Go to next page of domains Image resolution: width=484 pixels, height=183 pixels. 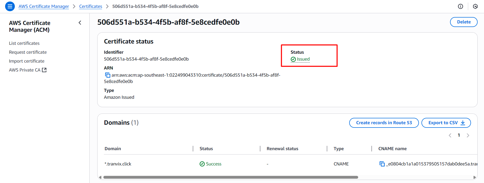coord(468,135)
